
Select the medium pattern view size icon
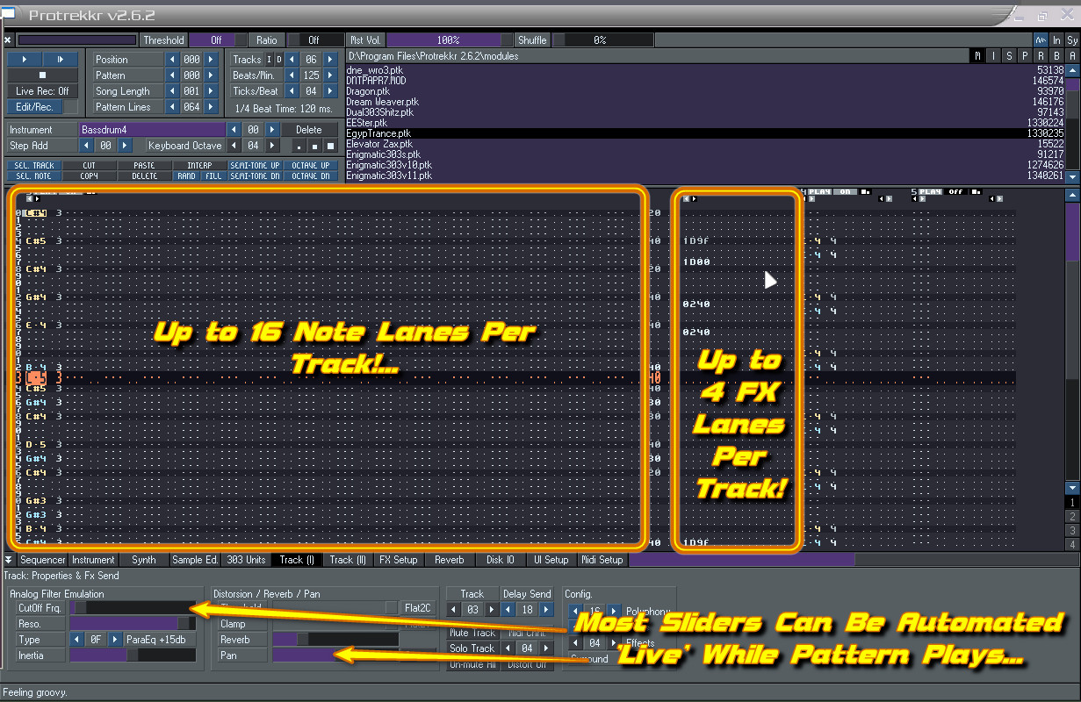[315, 146]
